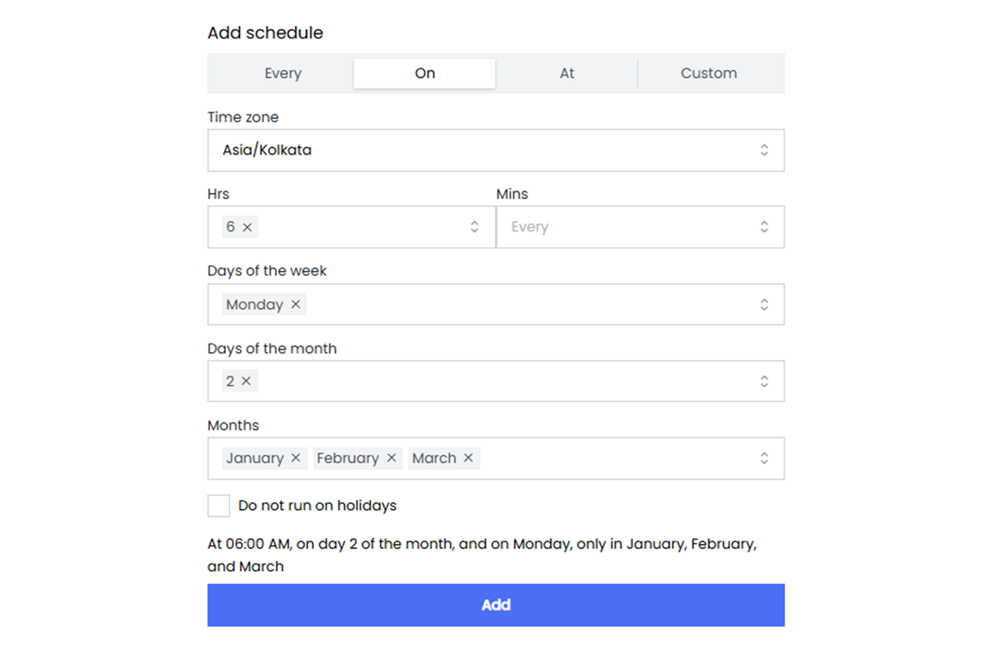
Task: Remove the March month tag
Action: [468, 458]
